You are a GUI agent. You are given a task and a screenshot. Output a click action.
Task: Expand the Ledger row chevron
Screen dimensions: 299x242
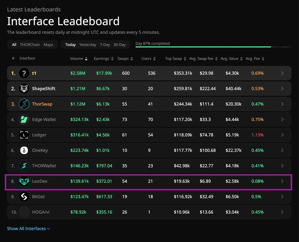click(x=282, y=135)
